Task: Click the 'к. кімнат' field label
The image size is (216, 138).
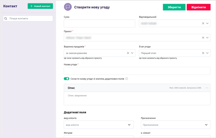Action: 146,133
